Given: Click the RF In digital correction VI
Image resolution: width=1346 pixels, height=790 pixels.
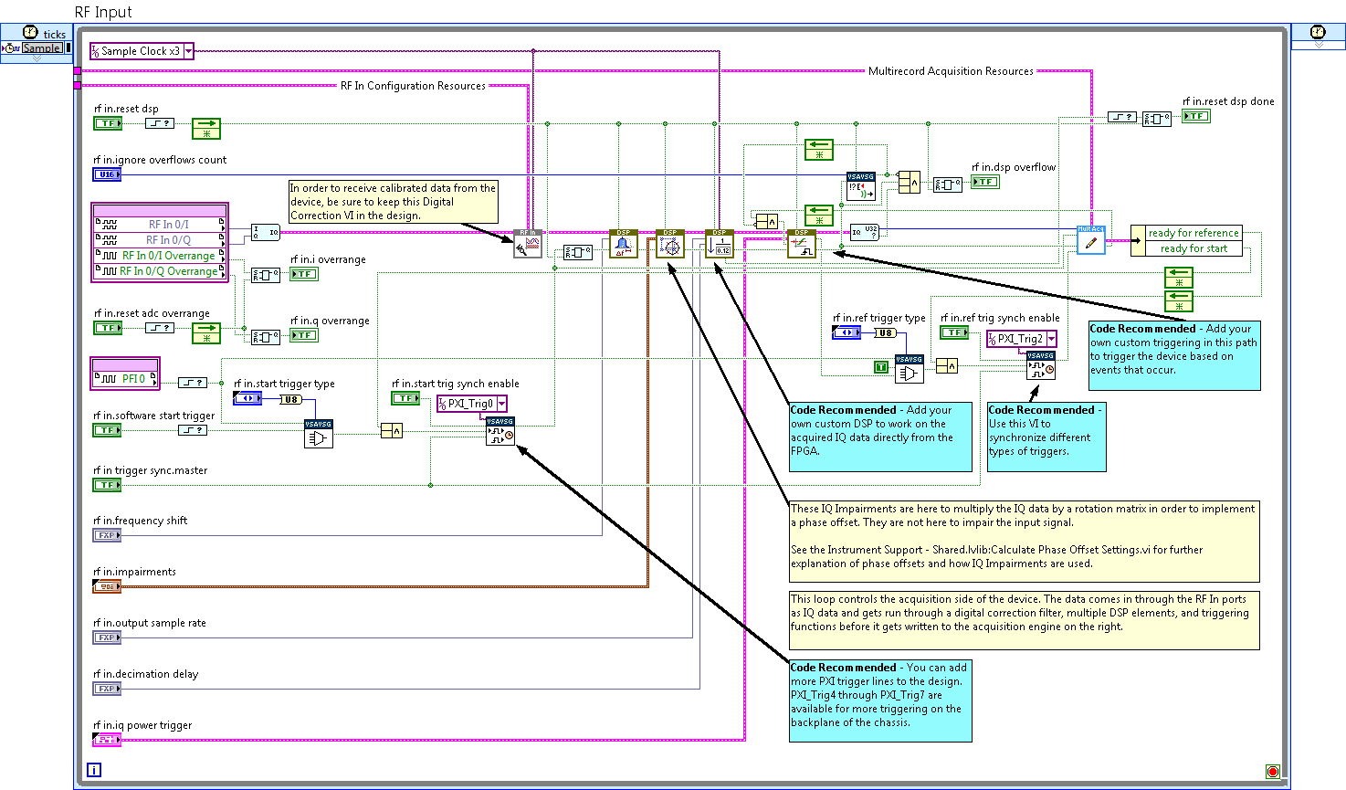Looking at the screenshot, I should [x=527, y=244].
